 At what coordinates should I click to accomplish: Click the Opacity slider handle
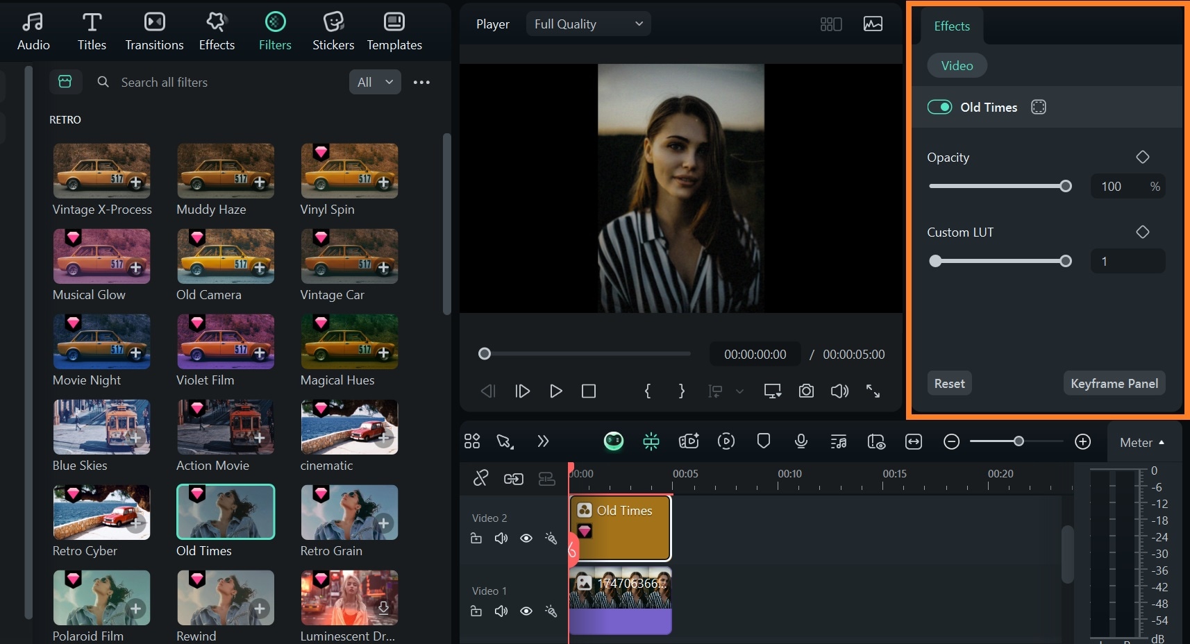click(x=1066, y=186)
